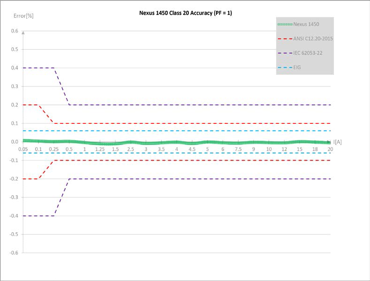This screenshot has width=370, height=281.
Task: Click the x-axis label "20"
Action: [330, 149]
